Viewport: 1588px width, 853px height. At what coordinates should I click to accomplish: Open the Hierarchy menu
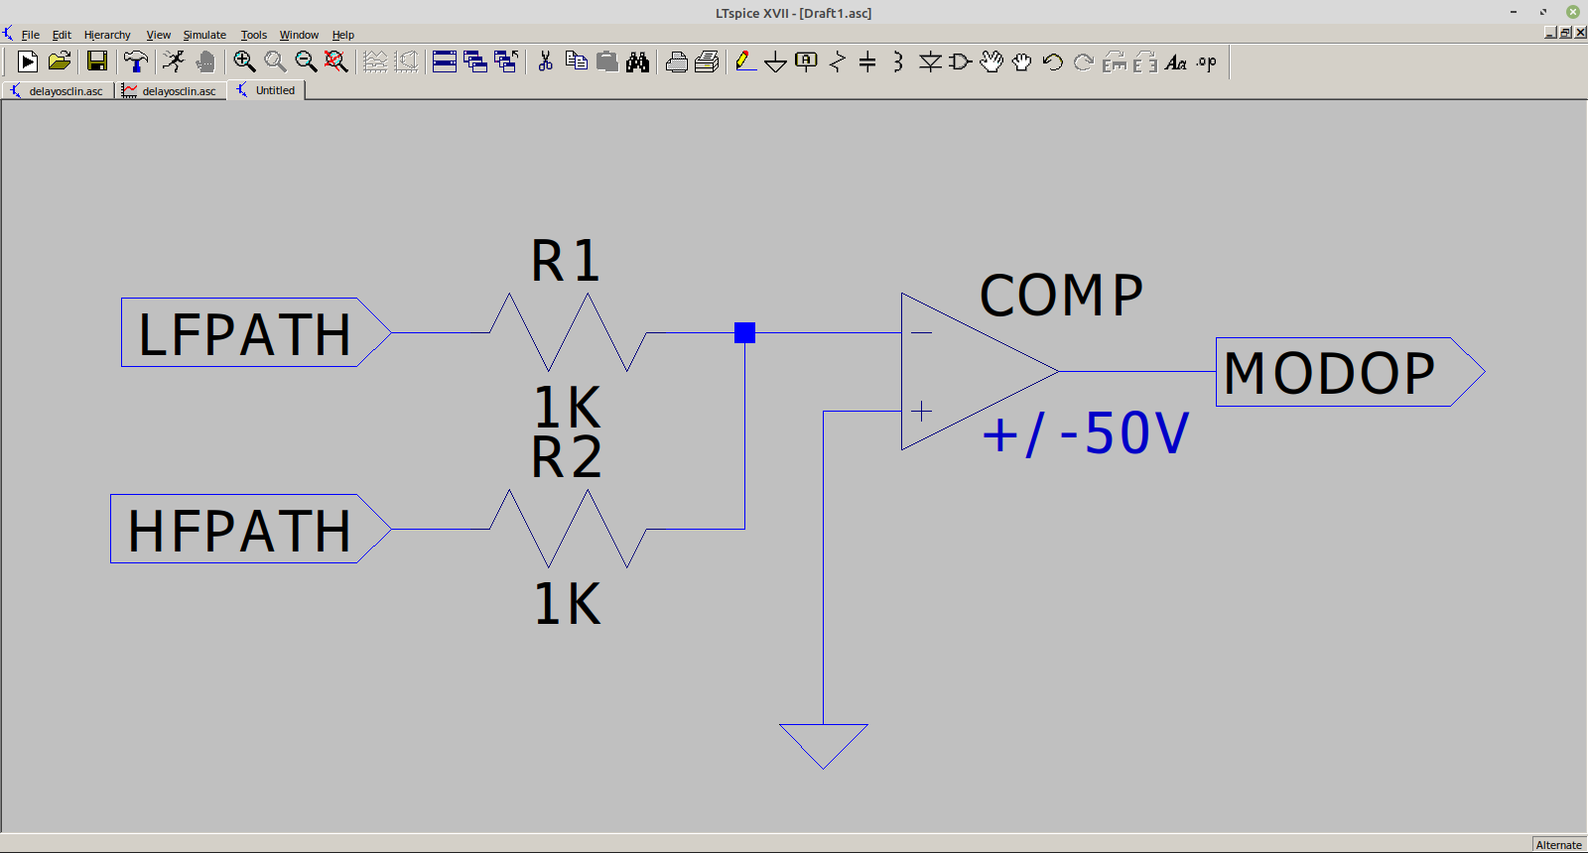[x=107, y=35]
